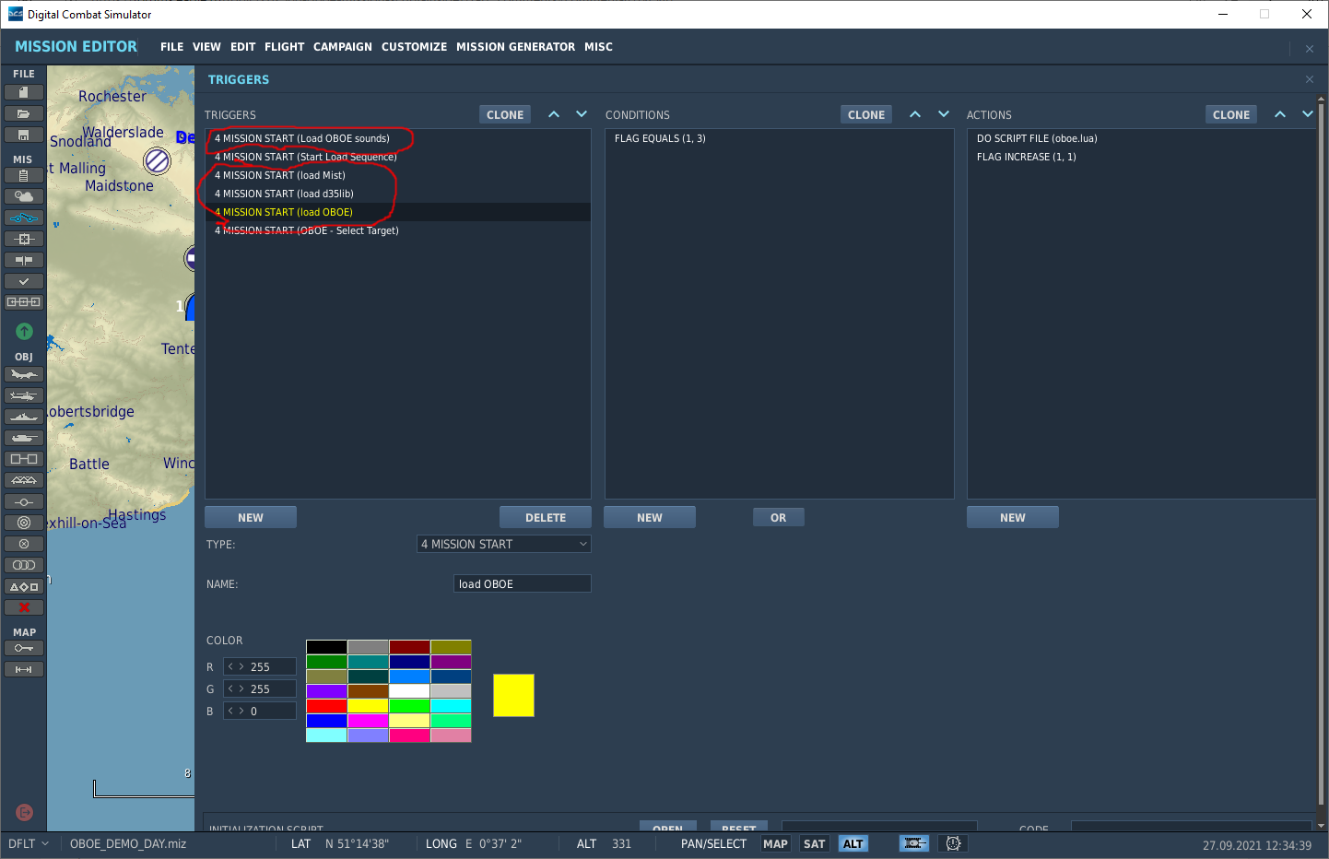Image resolution: width=1329 pixels, height=859 pixels.
Task: Pick the white color swatch
Action: [x=409, y=691]
